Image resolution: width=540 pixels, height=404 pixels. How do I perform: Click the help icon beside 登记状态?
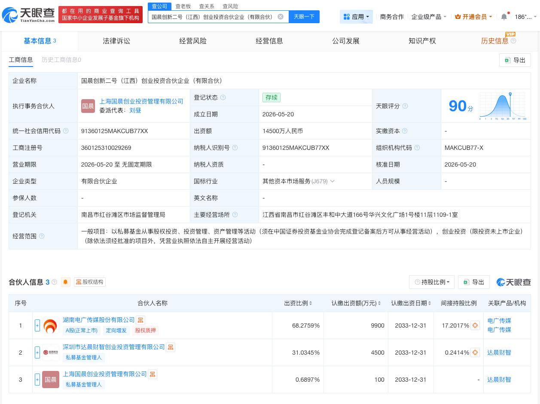click(x=223, y=97)
